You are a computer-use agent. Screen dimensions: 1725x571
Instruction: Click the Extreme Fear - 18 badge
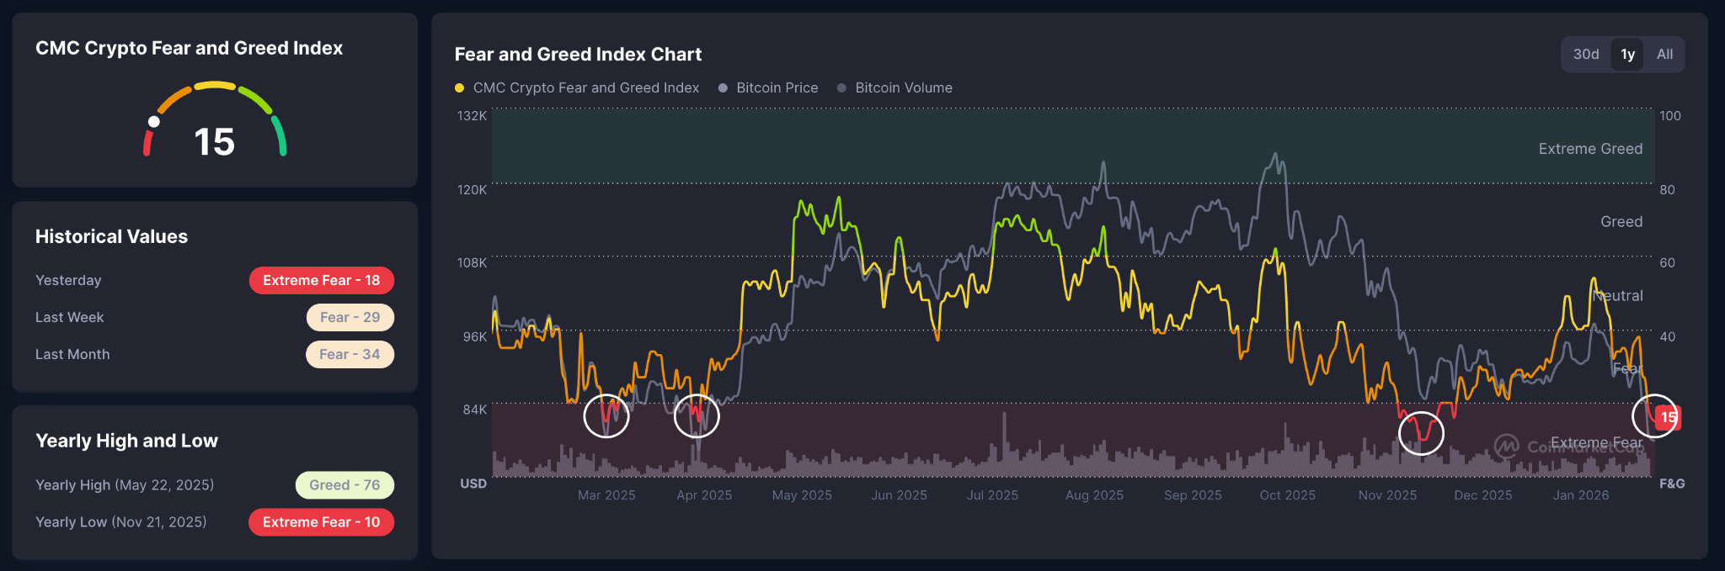click(x=322, y=280)
